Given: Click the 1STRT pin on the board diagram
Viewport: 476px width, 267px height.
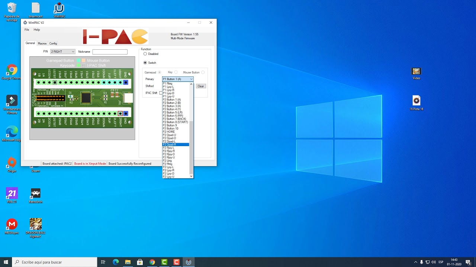Looking at the screenshot, I should coord(55,82).
